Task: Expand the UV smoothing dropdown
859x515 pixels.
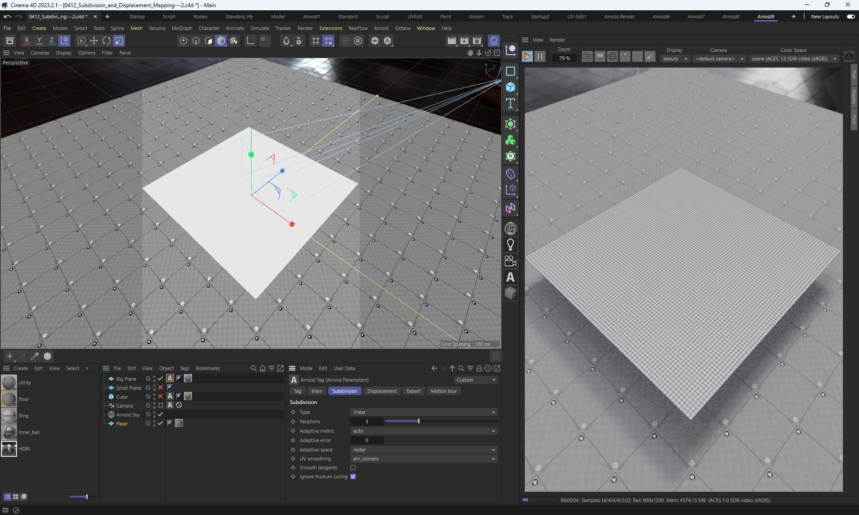Action: [424, 459]
